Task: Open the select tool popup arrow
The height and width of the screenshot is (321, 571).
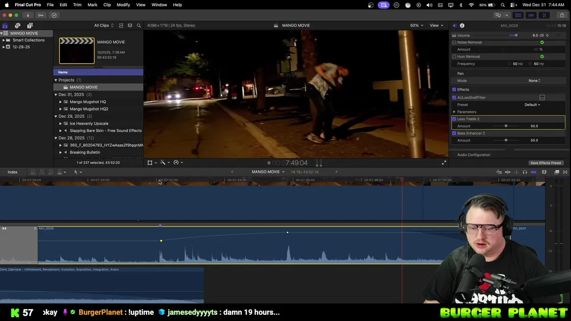Action: click(80, 172)
